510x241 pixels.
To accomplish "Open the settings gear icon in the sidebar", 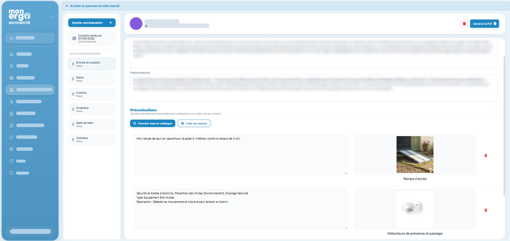I will (x=12, y=149).
